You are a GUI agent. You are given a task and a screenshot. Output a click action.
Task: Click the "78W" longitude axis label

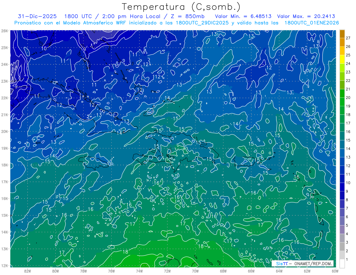[x=83, y=271]
